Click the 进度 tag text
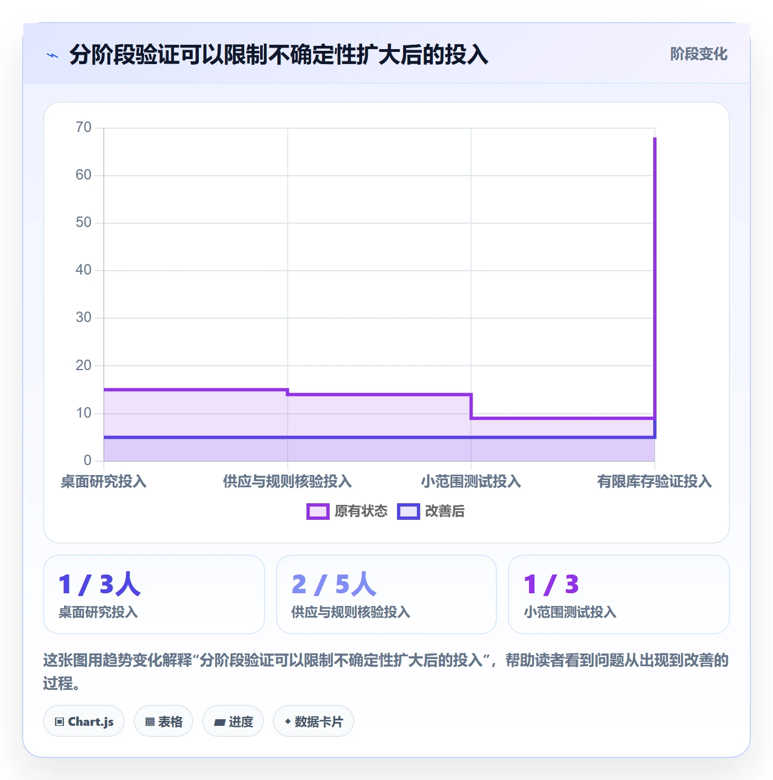773x780 pixels. 241,722
